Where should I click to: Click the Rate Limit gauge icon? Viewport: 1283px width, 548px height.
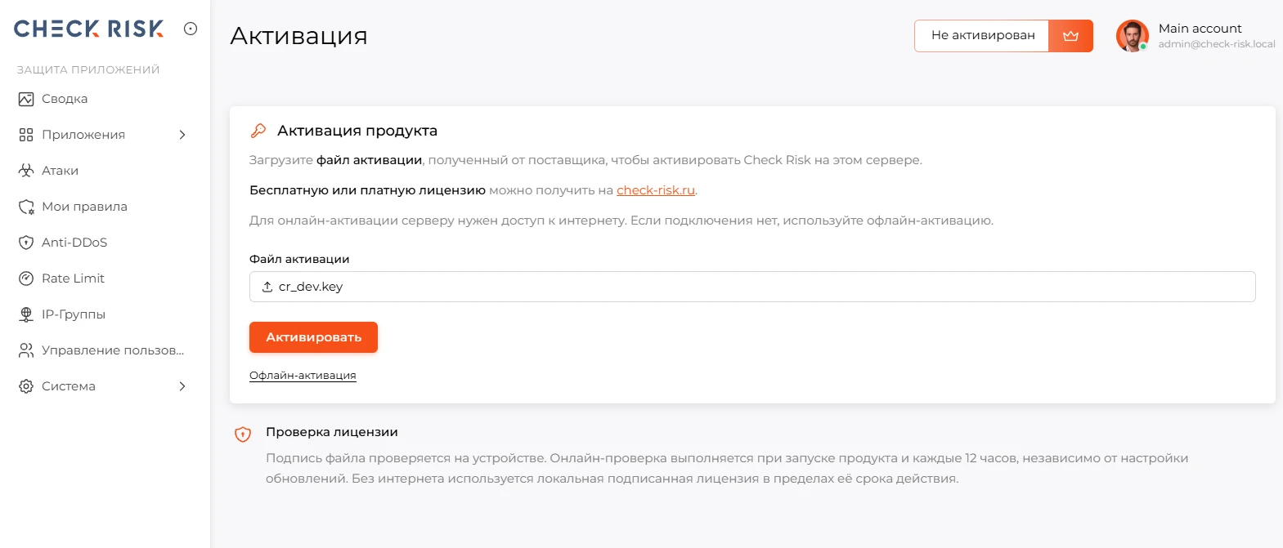pos(26,278)
